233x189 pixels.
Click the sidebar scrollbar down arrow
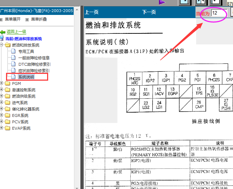(x=77, y=188)
